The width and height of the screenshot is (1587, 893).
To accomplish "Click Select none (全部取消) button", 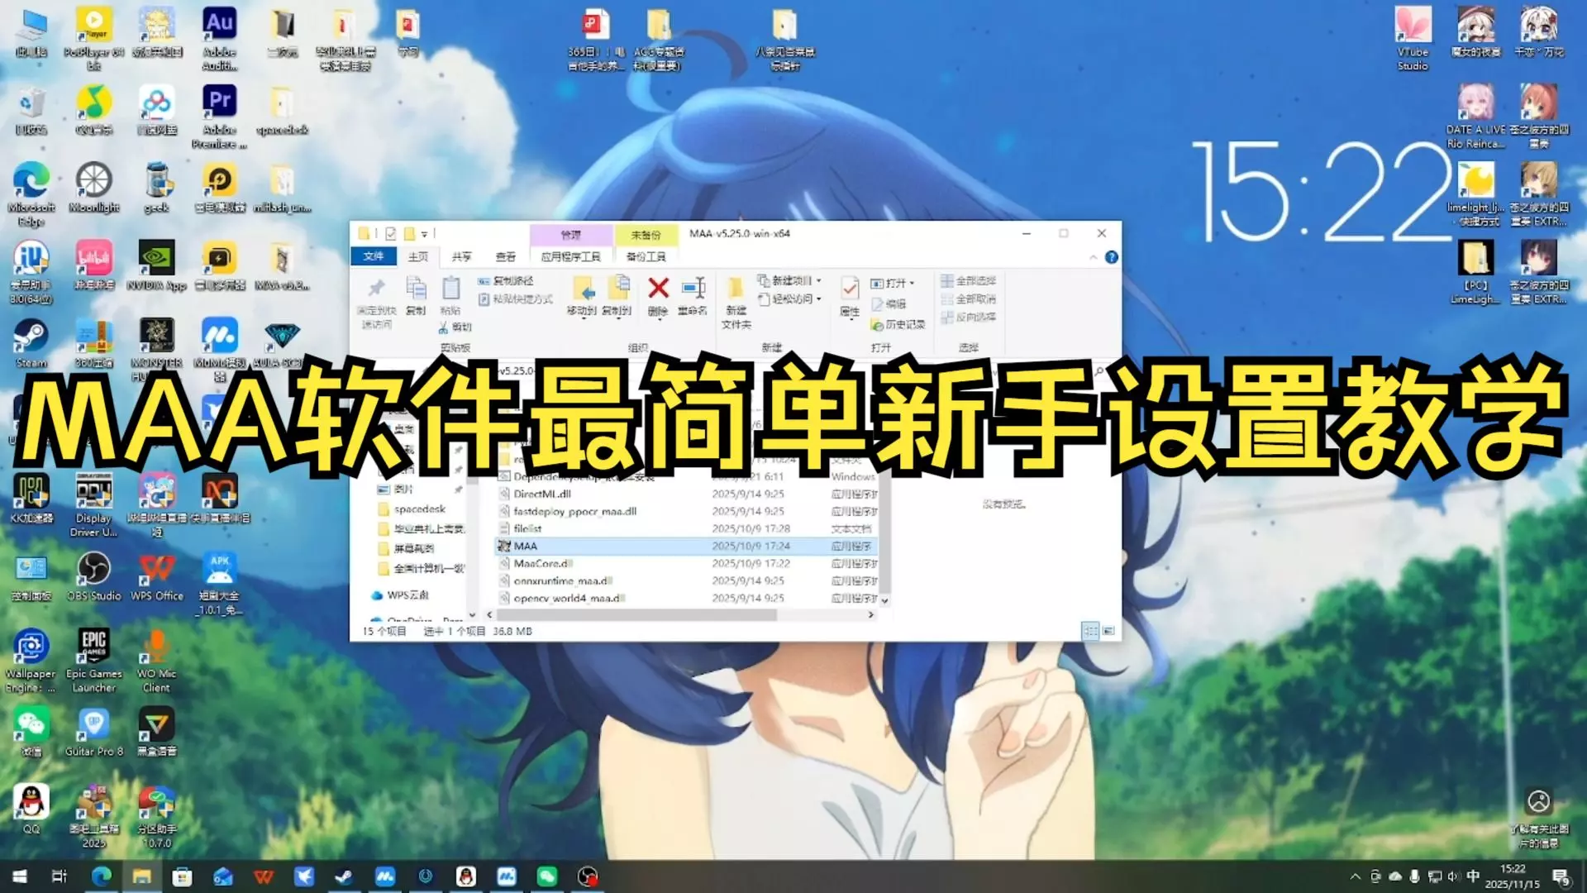I will 968,298.
